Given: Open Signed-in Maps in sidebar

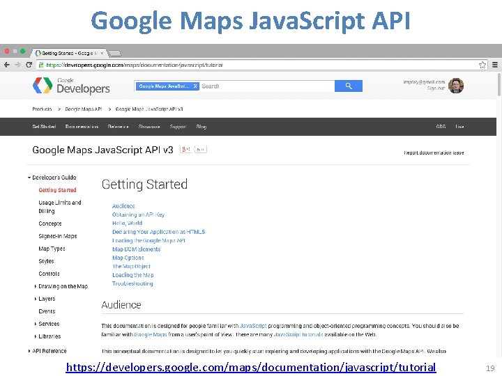Looking at the screenshot, I should [58, 236].
